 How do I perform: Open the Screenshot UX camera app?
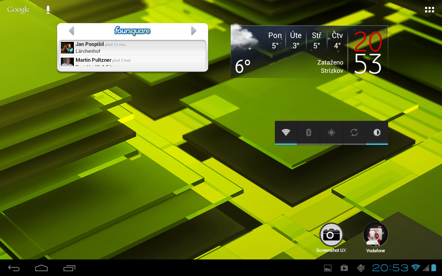pyautogui.click(x=331, y=235)
